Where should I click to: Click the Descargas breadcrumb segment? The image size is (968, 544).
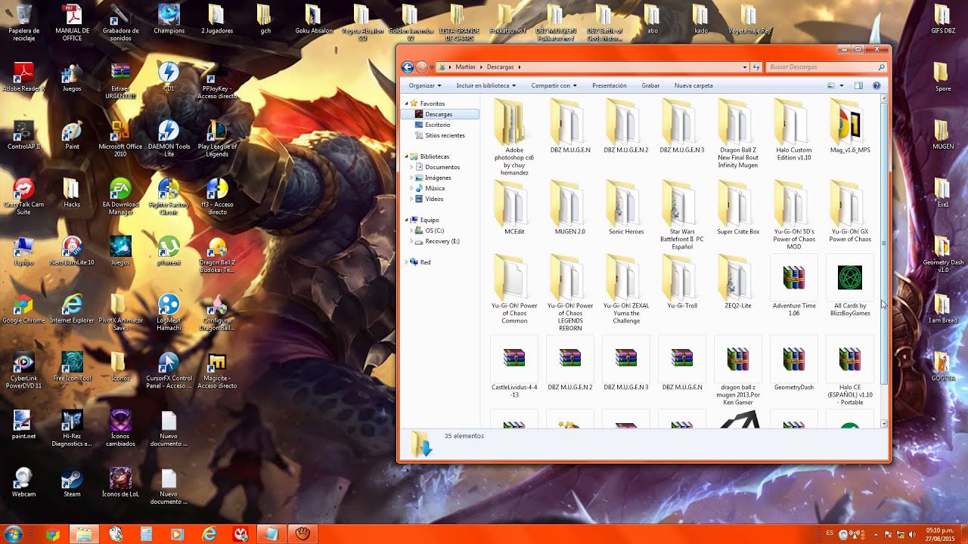(x=501, y=66)
